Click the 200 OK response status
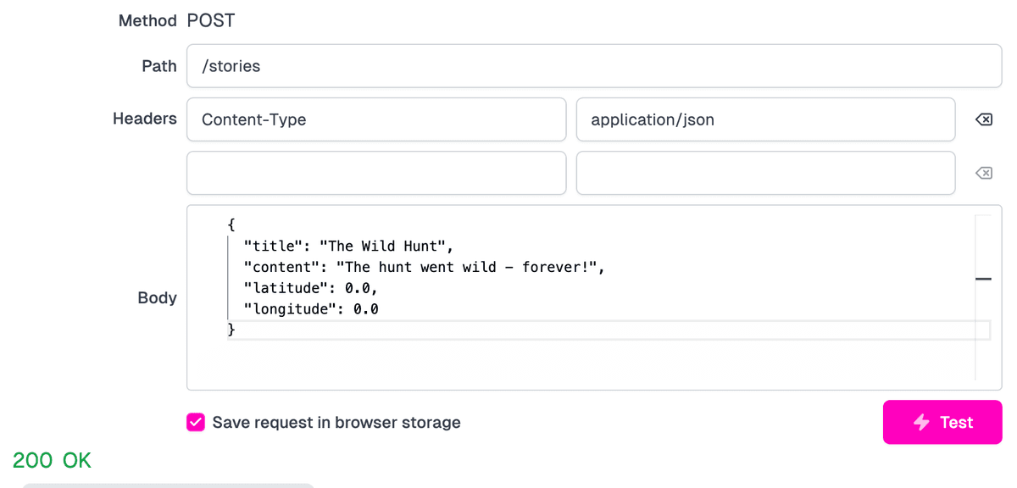 pos(52,461)
